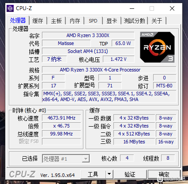Click the AMD Ryzen 3 logo badge
Viewport: 188px width, 184px height.
point(158,47)
